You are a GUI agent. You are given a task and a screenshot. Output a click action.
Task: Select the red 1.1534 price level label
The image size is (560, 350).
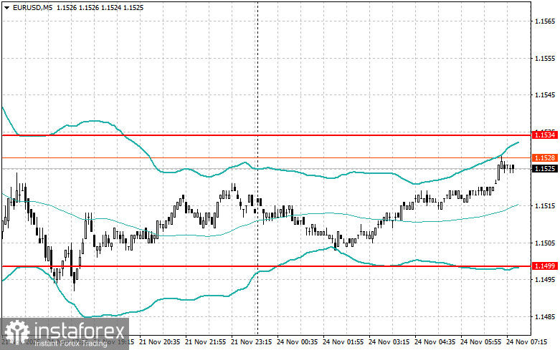[x=545, y=135]
